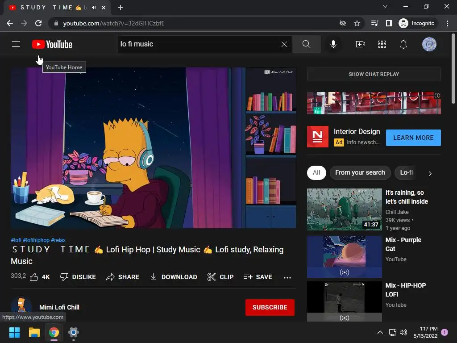Start voice search with the microphone
This screenshot has width=457, height=343.
click(333, 44)
